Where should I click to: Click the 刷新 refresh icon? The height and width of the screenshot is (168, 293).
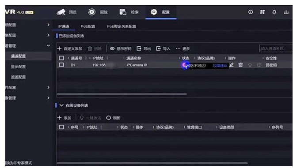[108, 118]
